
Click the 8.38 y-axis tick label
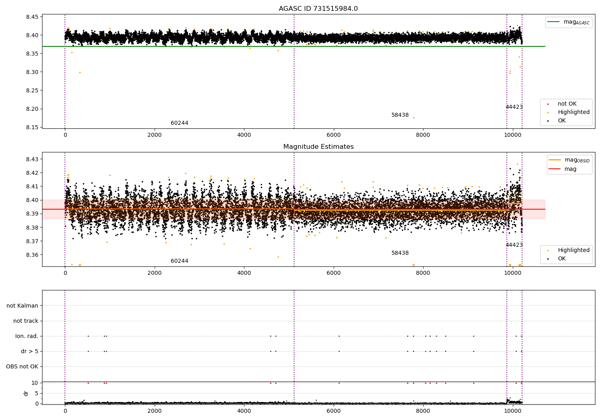tap(32, 227)
